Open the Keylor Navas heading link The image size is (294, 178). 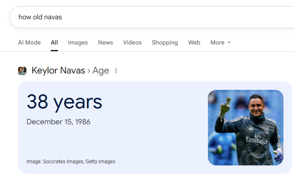58,71
